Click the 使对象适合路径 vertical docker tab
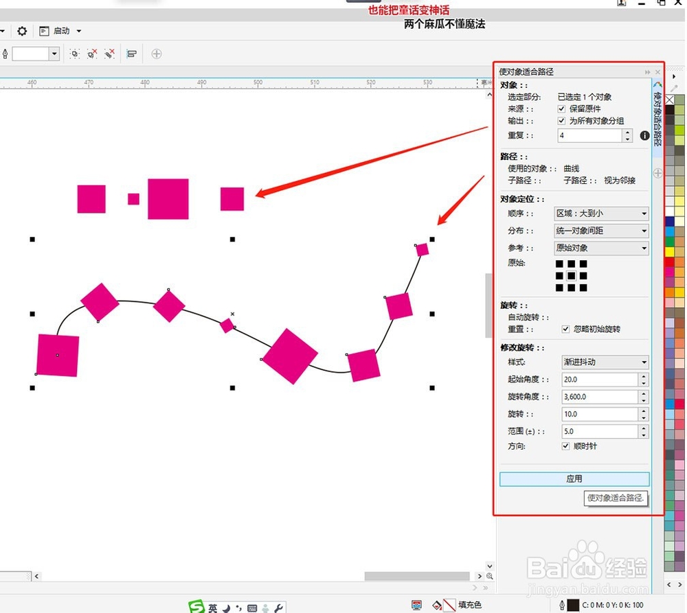The image size is (687, 613). tap(657, 118)
